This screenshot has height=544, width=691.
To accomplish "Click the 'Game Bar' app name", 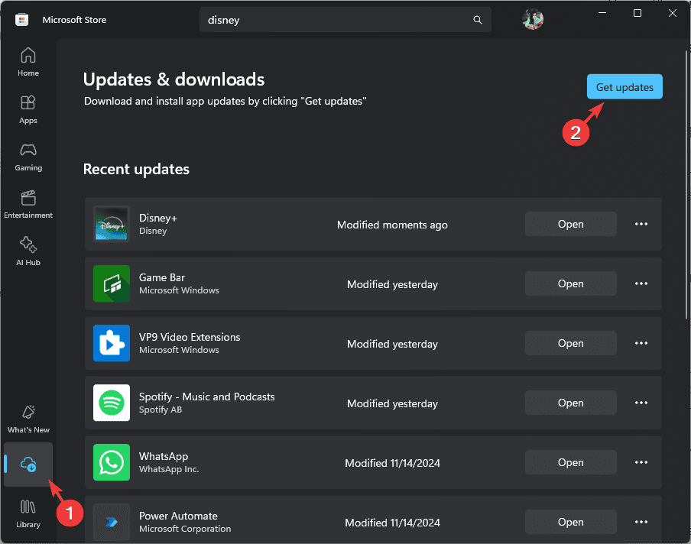I will (162, 277).
